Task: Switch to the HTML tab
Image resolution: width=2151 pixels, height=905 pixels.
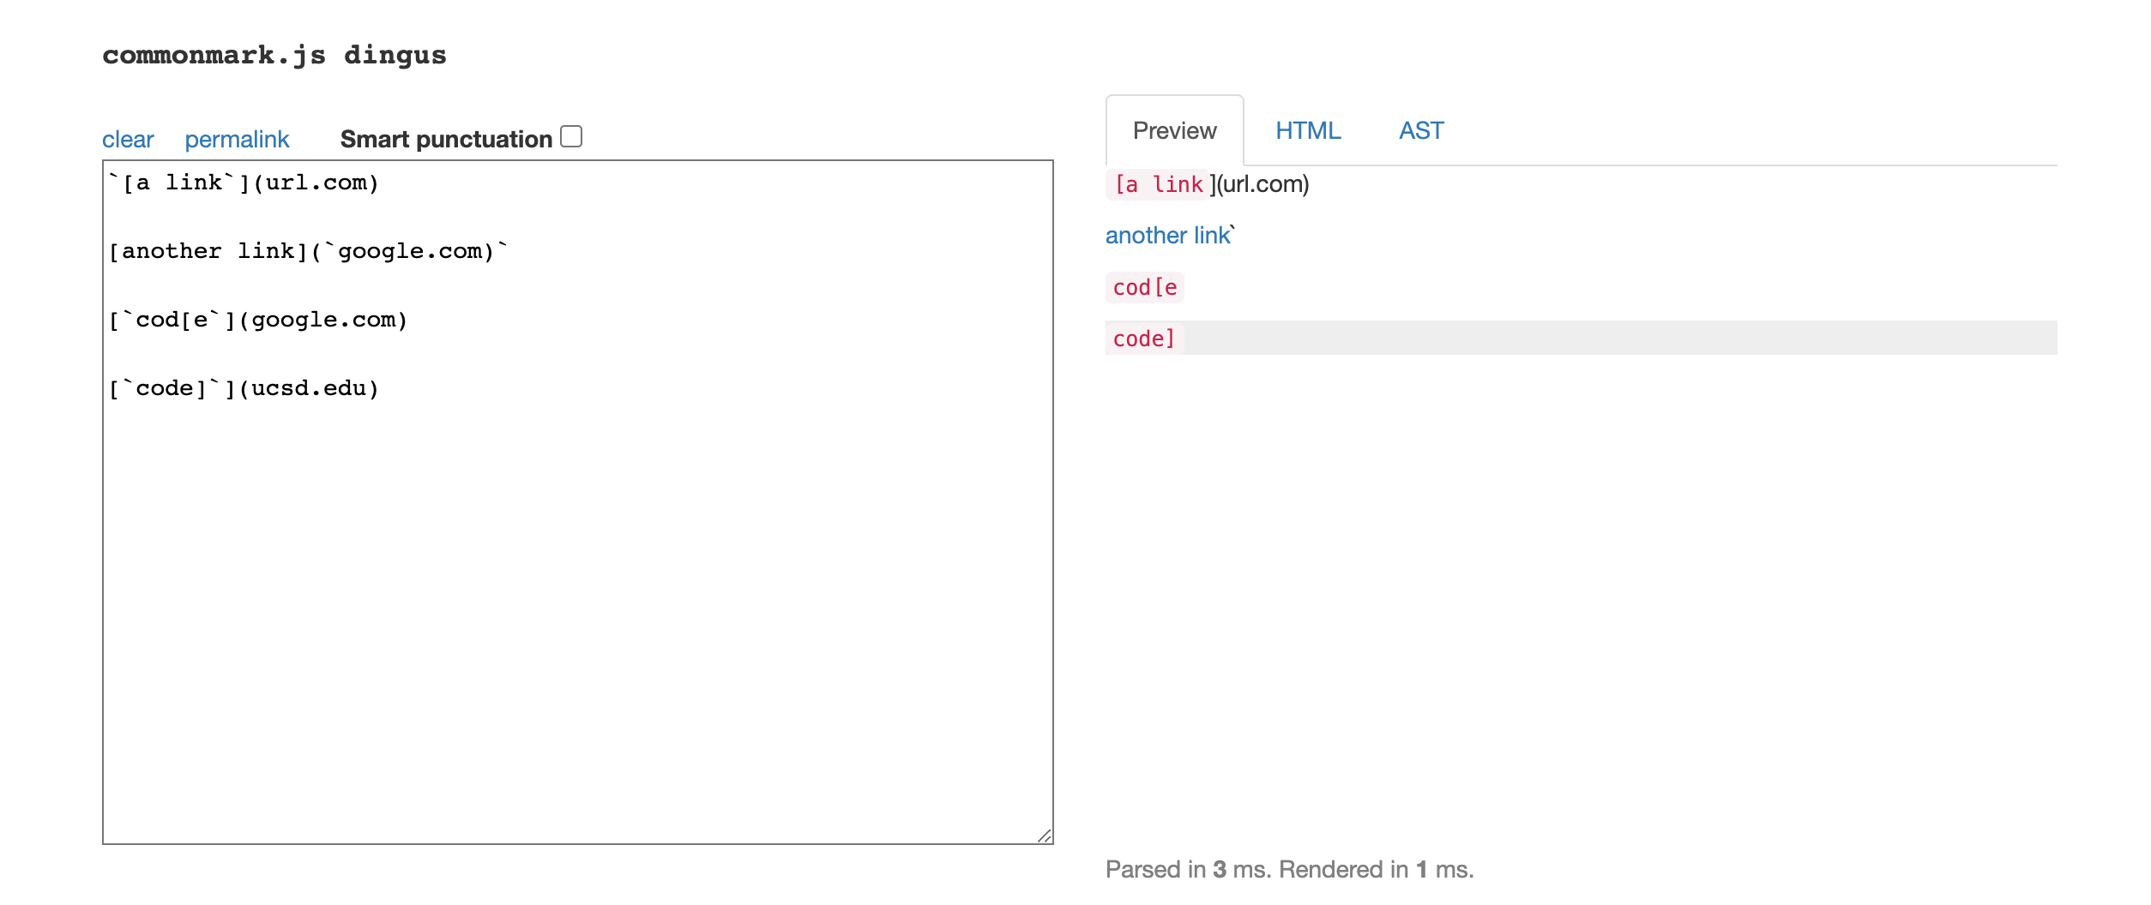Action: point(1308,130)
